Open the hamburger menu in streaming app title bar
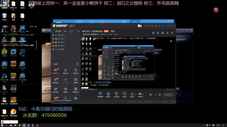 pos(163,26)
